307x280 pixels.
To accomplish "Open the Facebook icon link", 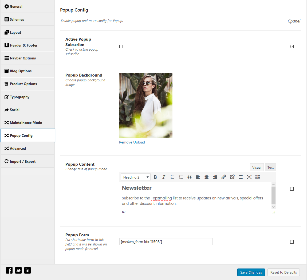I will point(9,270).
